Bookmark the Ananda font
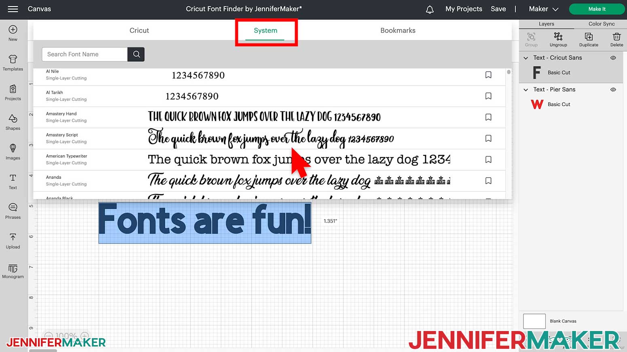This screenshot has width=627, height=352. pyautogui.click(x=488, y=180)
